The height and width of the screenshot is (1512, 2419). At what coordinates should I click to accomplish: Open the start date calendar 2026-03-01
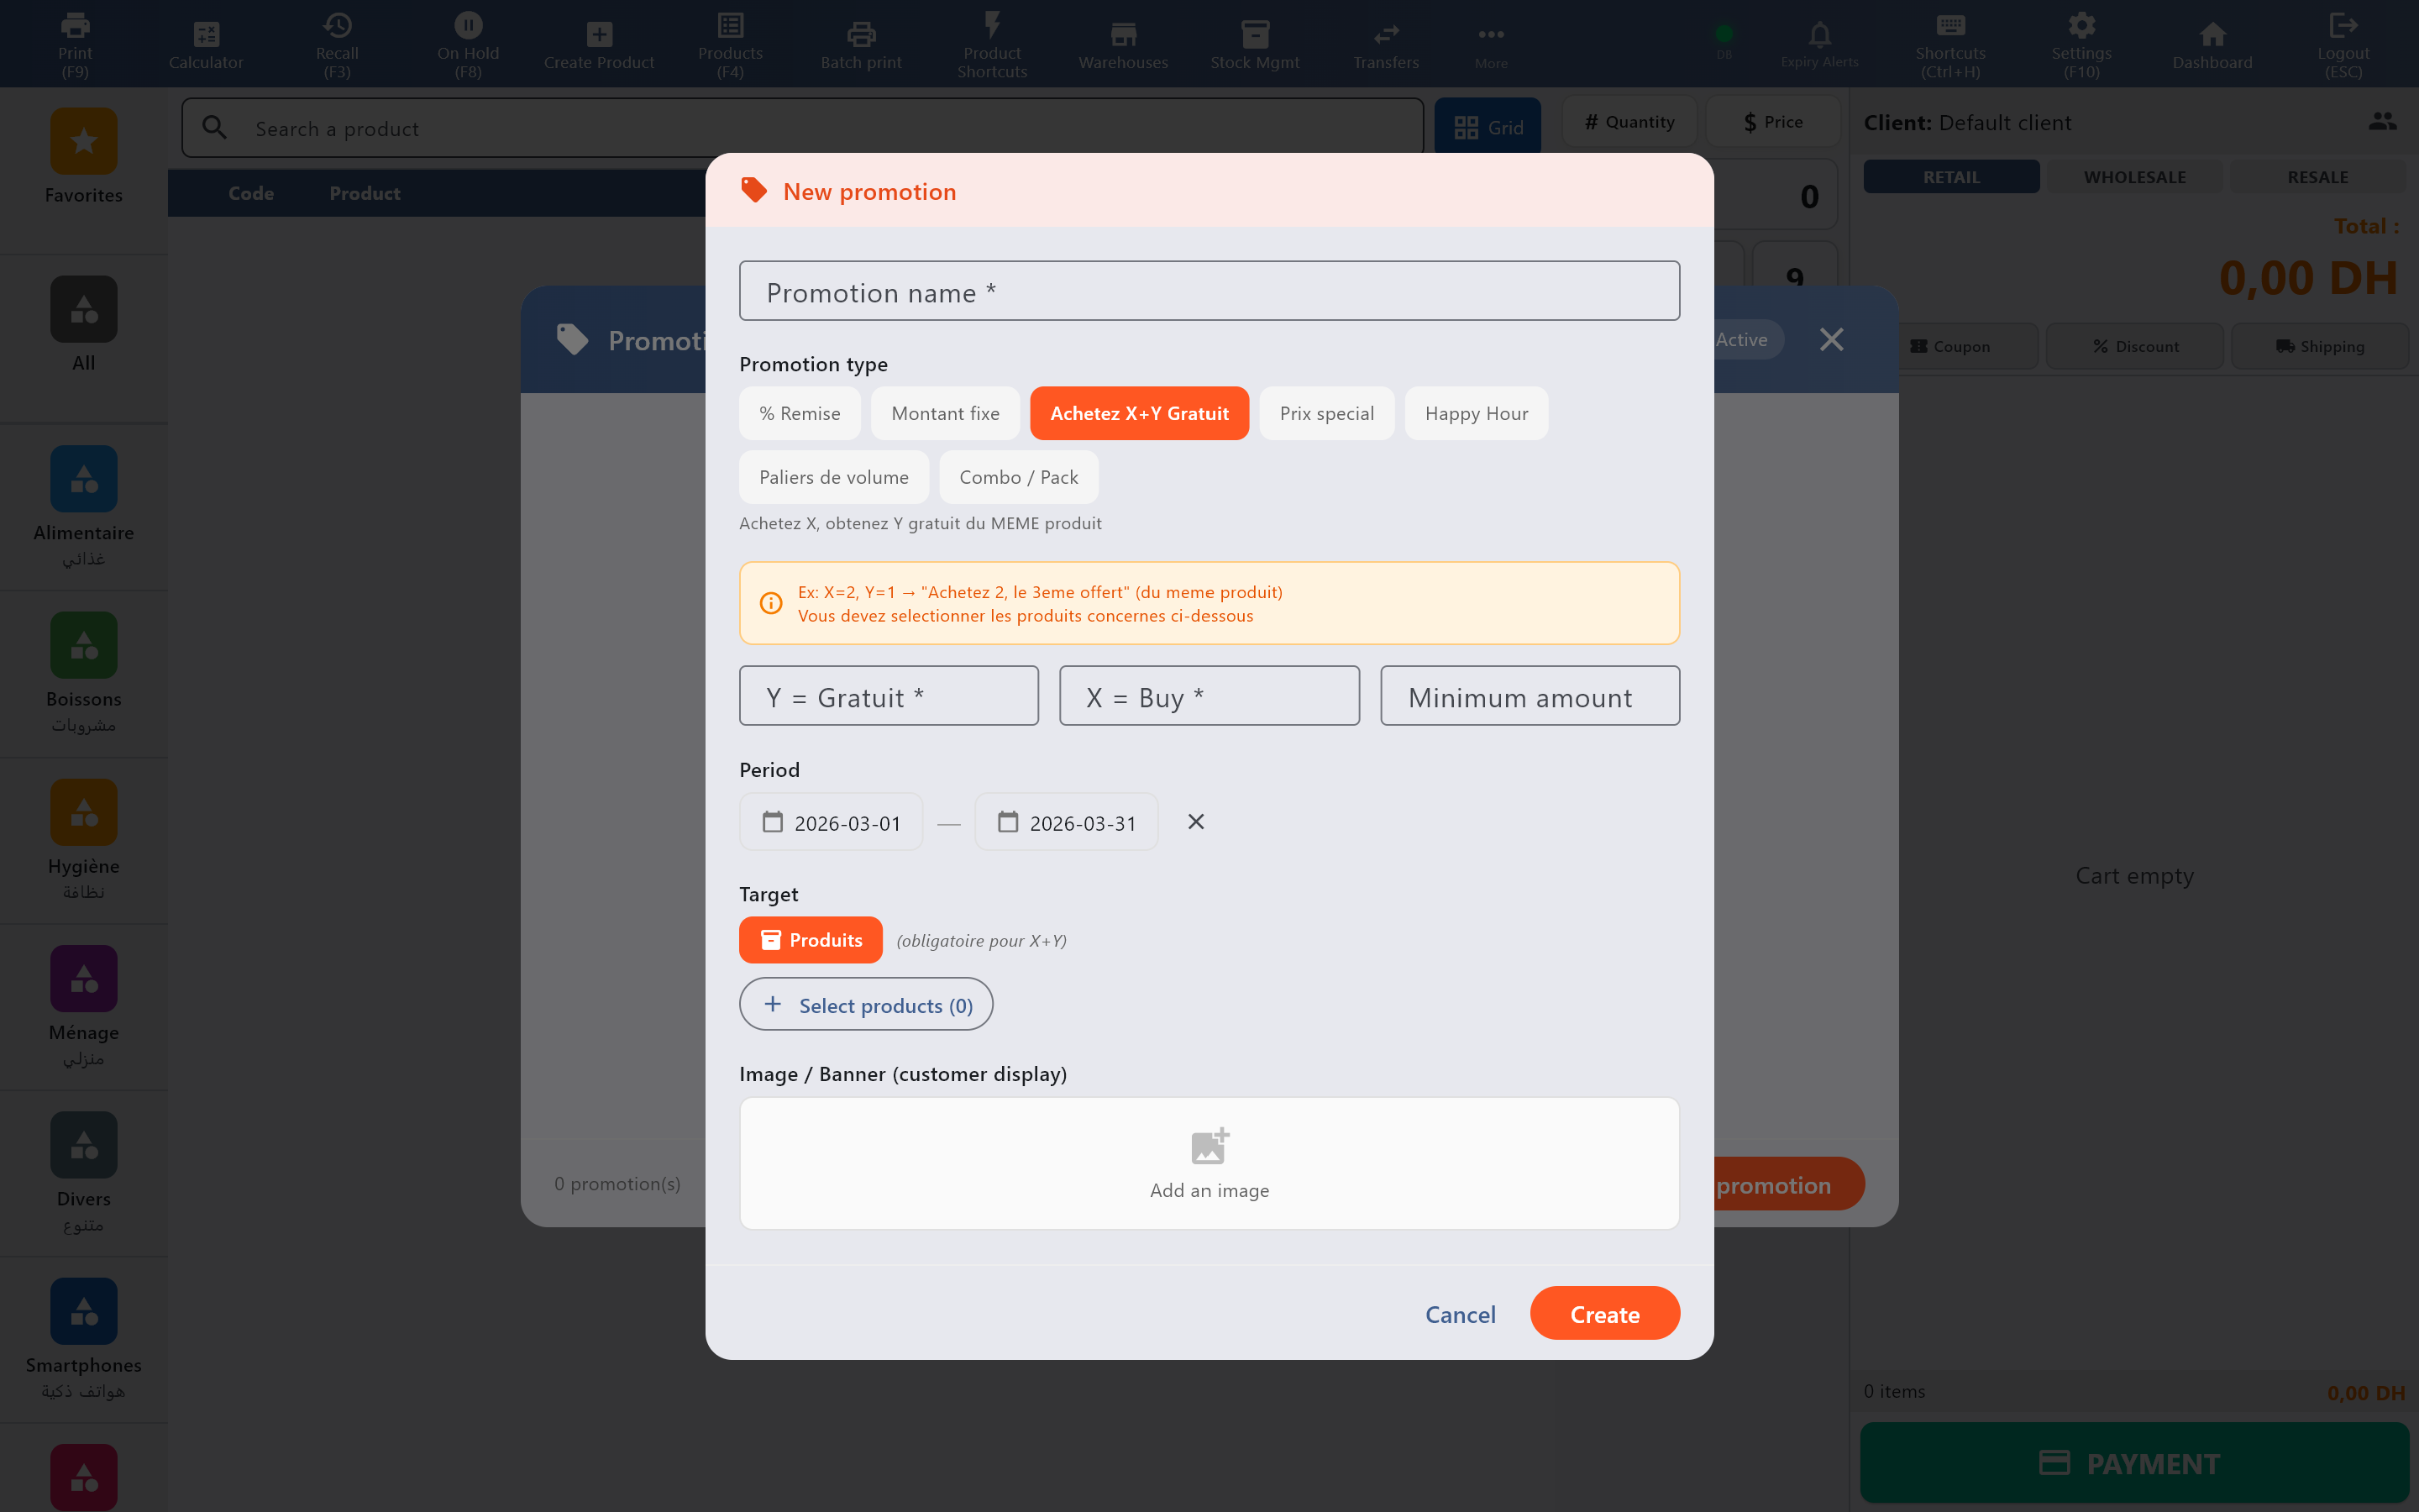point(831,822)
